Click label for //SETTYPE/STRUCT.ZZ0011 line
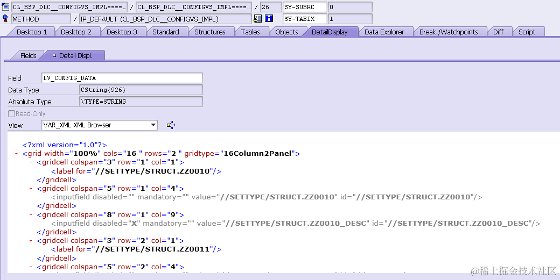 (136, 249)
